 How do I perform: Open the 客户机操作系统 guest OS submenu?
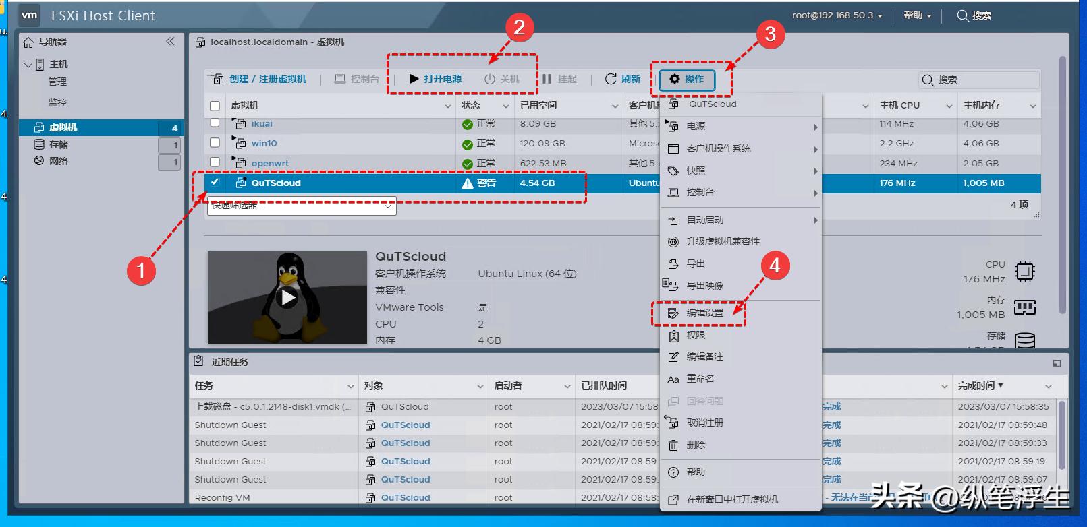point(741,149)
